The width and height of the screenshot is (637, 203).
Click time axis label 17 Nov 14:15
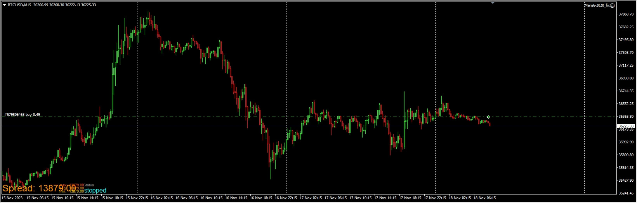point(385,198)
